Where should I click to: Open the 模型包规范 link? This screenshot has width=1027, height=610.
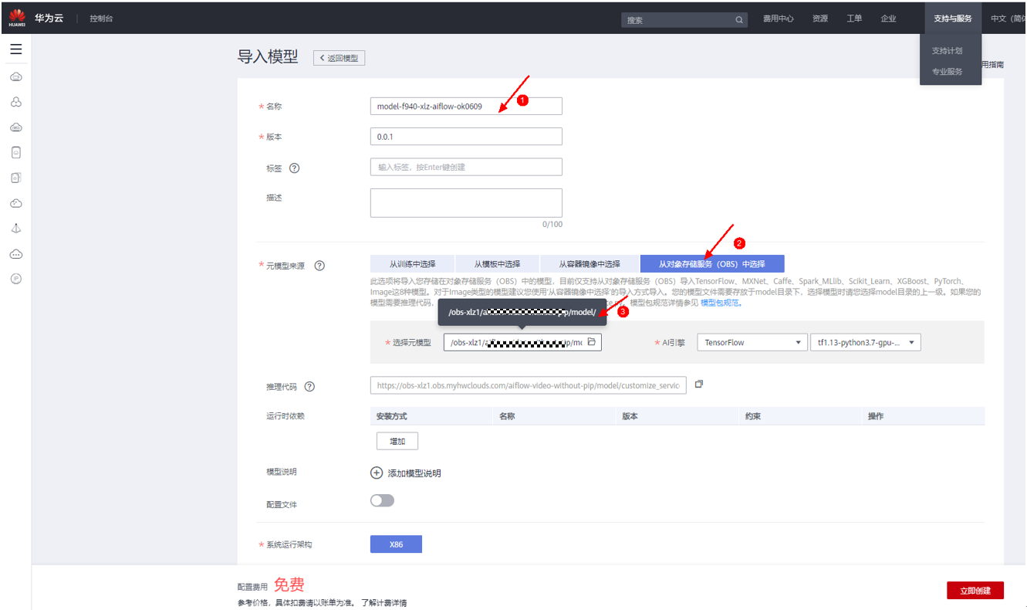coord(720,303)
